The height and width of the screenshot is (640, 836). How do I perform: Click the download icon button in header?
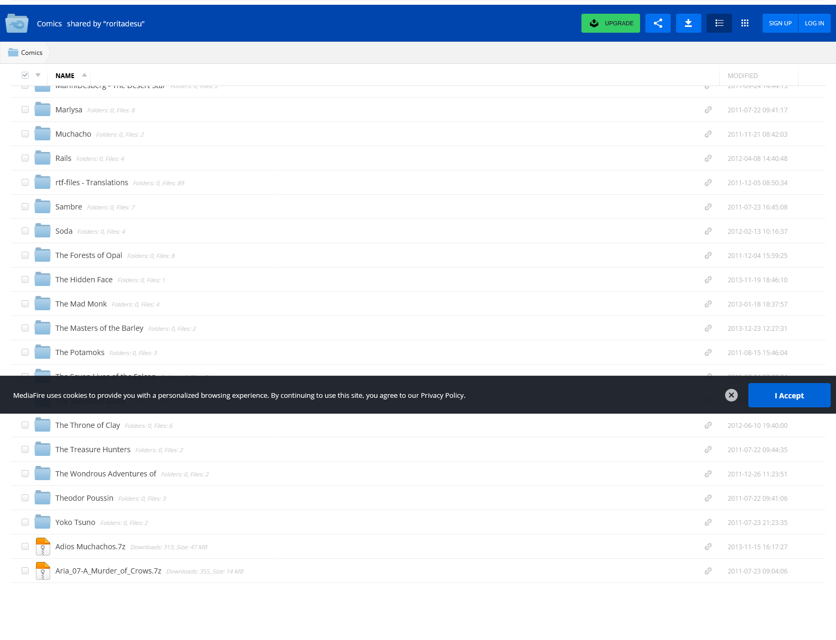pyautogui.click(x=689, y=23)
